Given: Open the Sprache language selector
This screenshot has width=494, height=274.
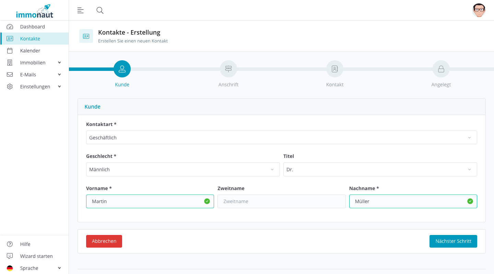Looking at the screenshot, I should click(x=34, y=268).
